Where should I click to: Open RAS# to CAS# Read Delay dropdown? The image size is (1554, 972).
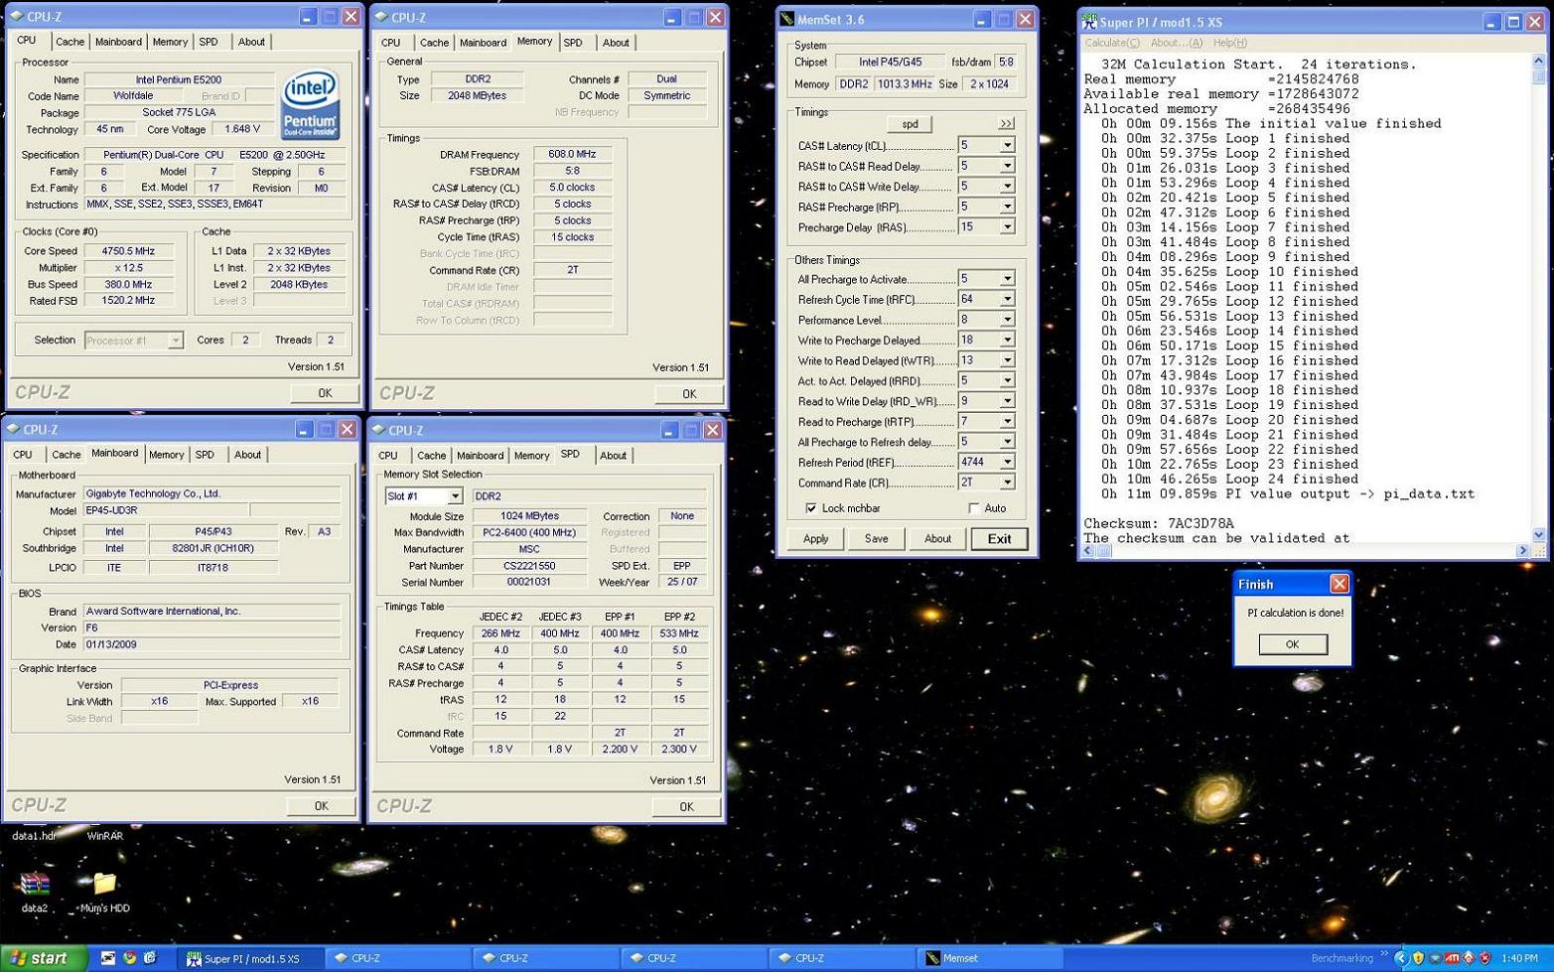pyautogui.click(x=1007, y=166)
